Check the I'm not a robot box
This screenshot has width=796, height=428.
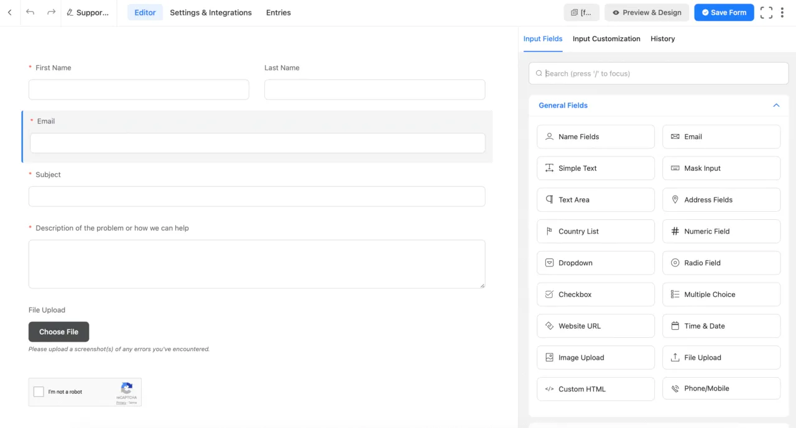(39, 392)
